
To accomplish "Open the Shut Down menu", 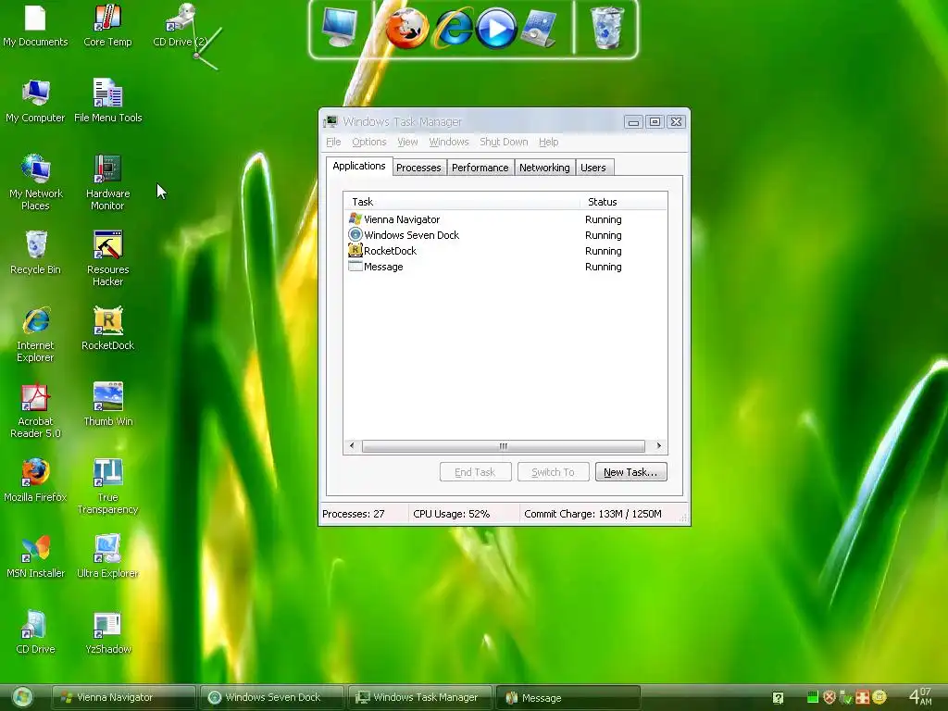I will pyautogui.click(x=504, y=142).
